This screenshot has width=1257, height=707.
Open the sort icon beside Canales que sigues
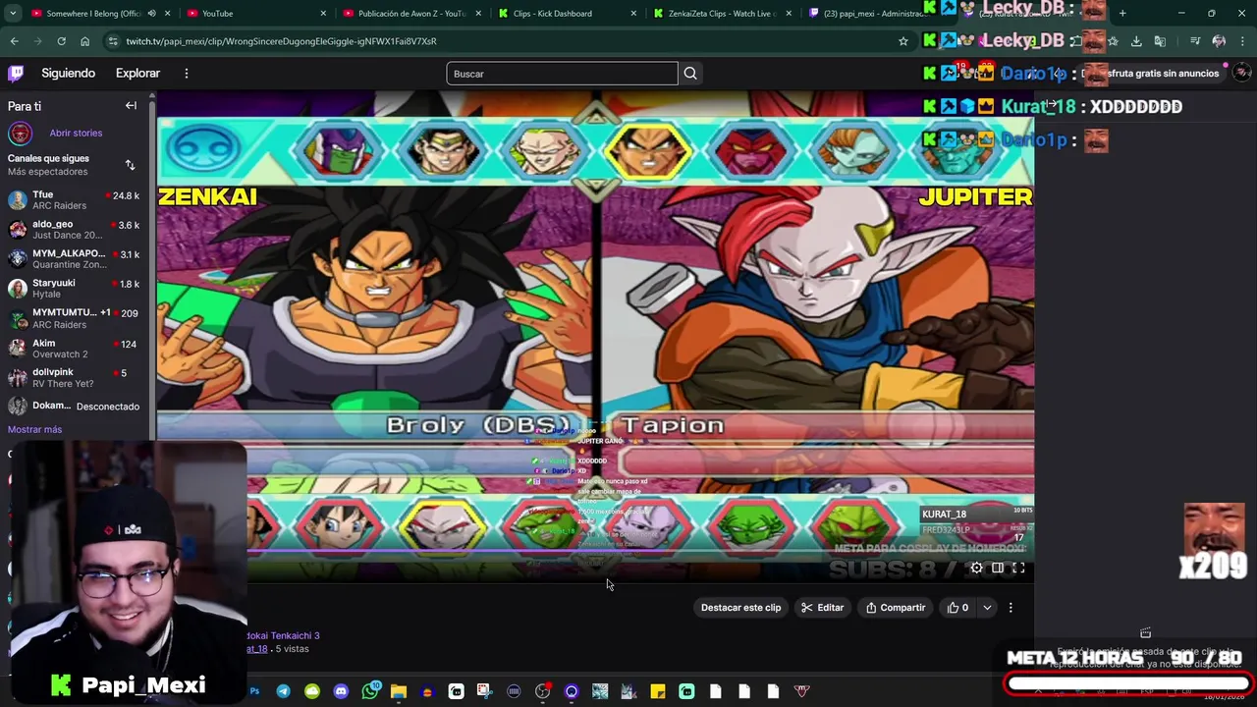130,165
